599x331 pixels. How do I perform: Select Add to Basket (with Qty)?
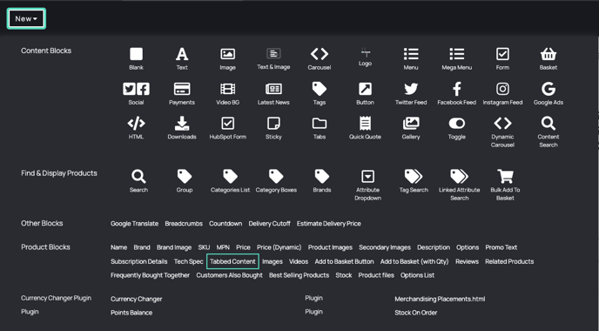coord(414,261)
